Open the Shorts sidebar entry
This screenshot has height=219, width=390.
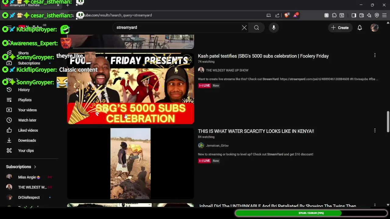[x=23, y=53]
